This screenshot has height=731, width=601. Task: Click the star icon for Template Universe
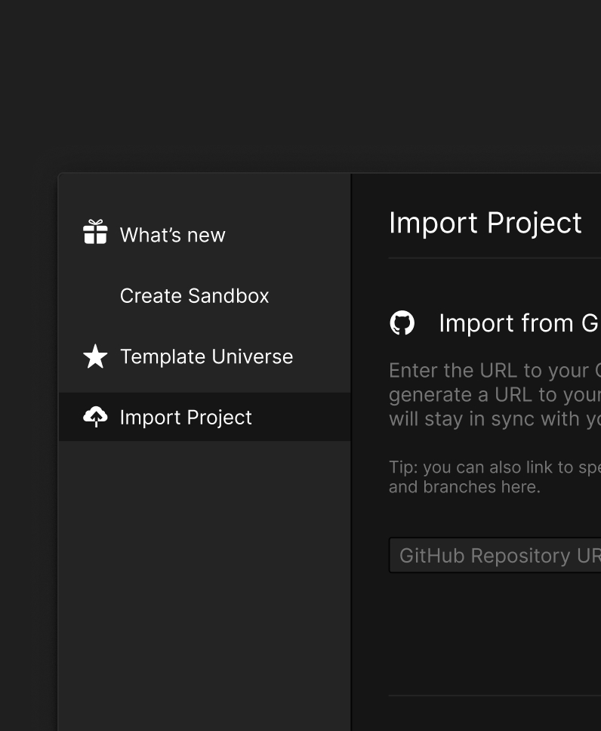(x=95, y=356)
